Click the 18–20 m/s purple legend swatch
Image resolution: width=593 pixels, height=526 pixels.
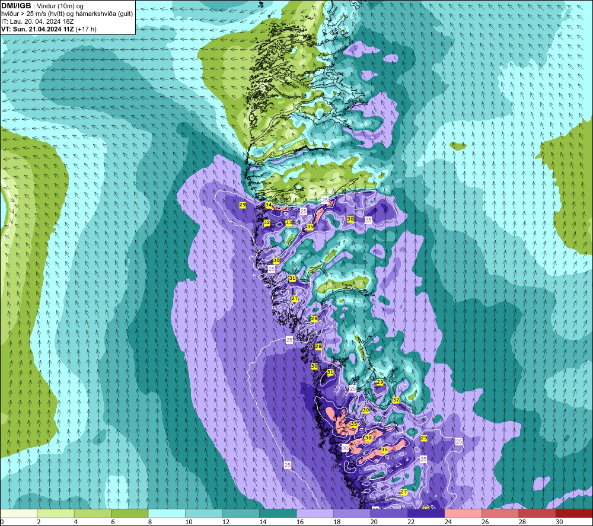point(352,514)
